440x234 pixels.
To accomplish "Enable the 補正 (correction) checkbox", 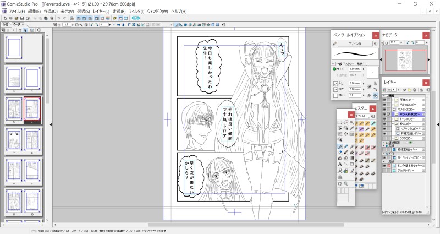I will [x=335, y=95].
